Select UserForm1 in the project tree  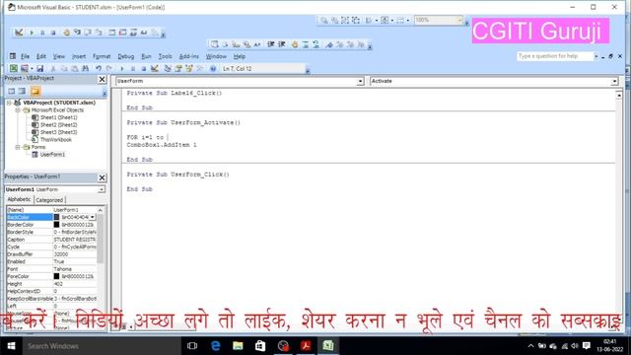[52, 155]
